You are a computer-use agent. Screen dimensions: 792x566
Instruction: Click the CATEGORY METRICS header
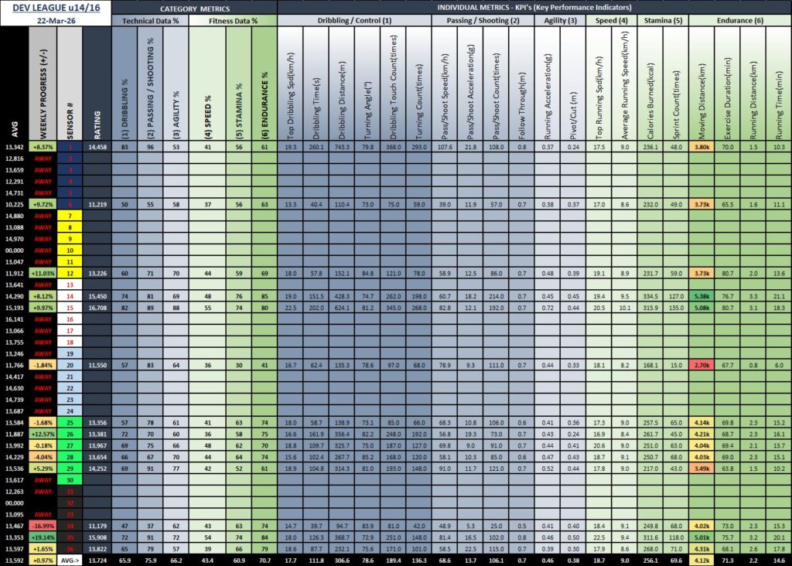pyautogui.click(x=194, y=6)
